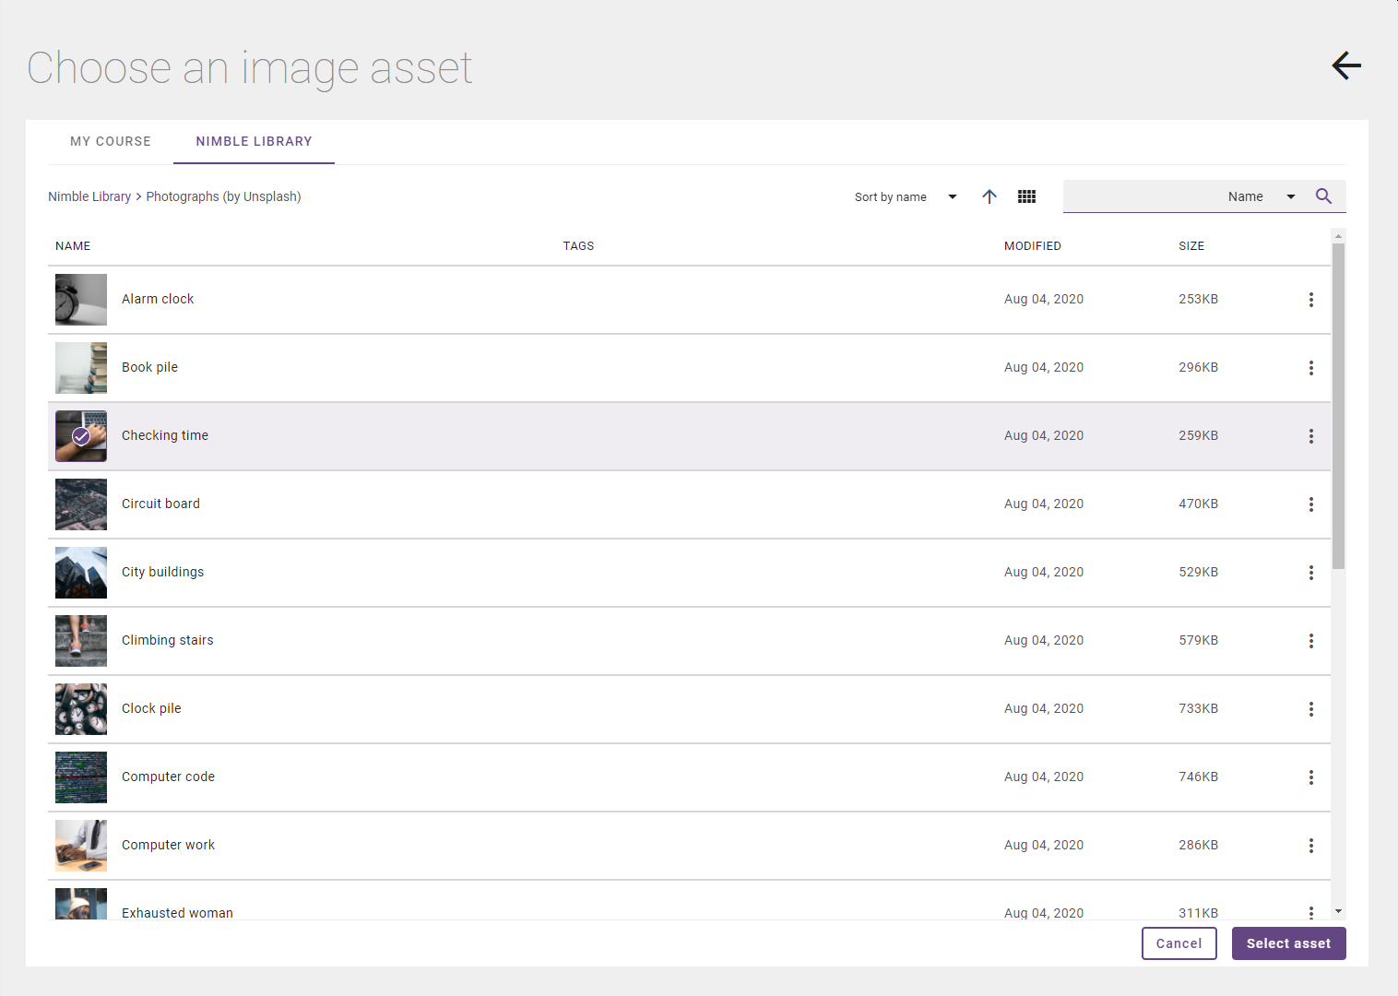The height and width of the screenshot is (996, 1398).
Task: Click the Book pile file name
Action: point(149,367)
